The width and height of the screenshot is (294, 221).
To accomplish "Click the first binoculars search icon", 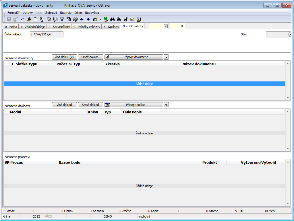I will coord(113,19).
